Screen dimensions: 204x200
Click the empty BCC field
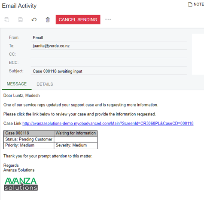109,62
